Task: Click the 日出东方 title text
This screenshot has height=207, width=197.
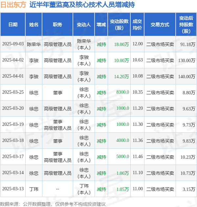Action: point(13,5)
